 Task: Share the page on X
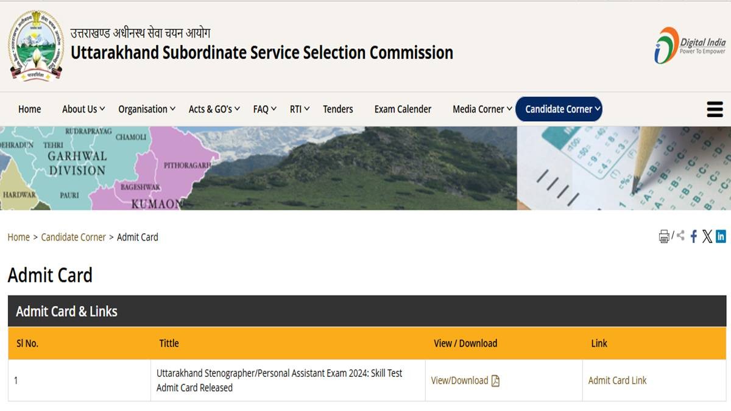point(707,237)
